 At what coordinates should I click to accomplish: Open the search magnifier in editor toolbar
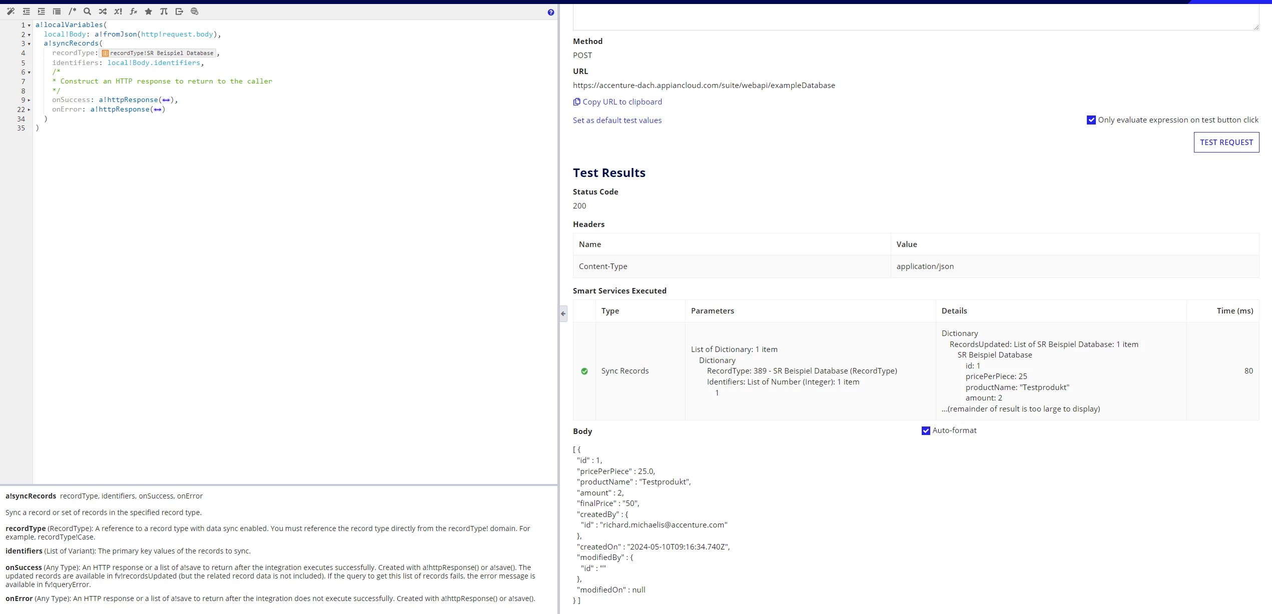click(x=87, y=11)
